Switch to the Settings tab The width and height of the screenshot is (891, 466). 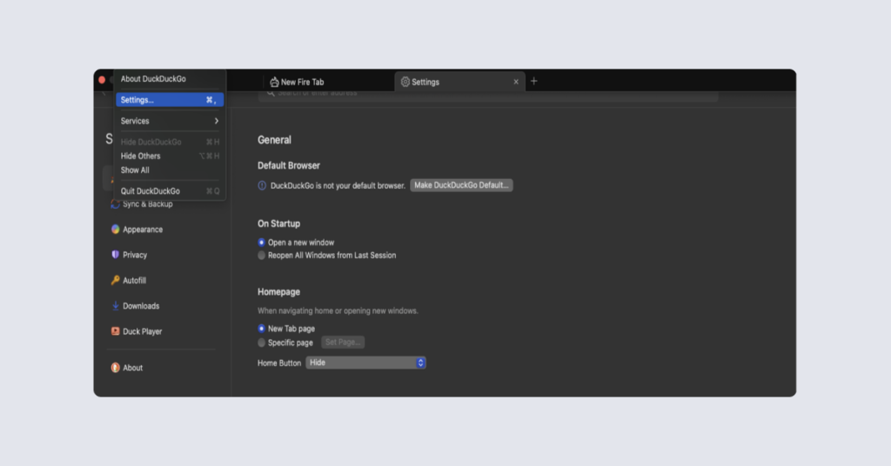pos(459,82)
